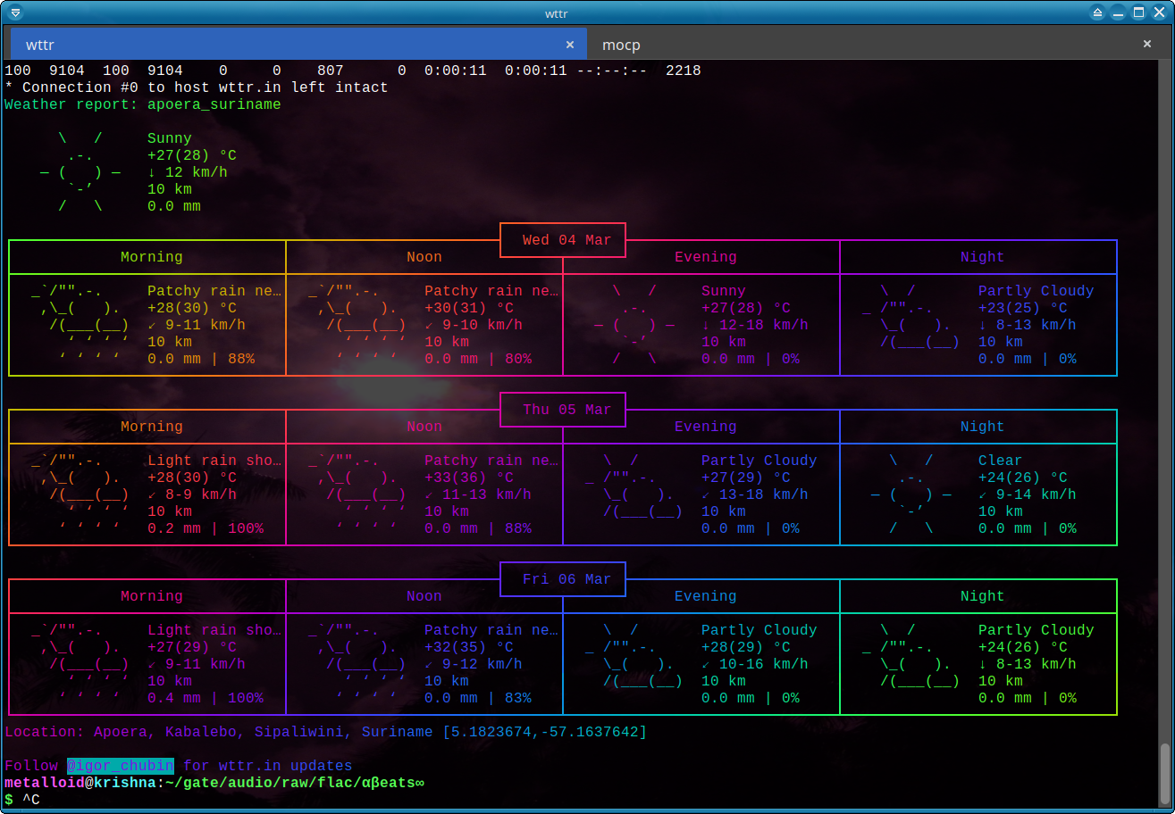The width and height of the screenshot is (1175, 814).
Task: Minimize the wttr terminal window
Action: 1119,12
